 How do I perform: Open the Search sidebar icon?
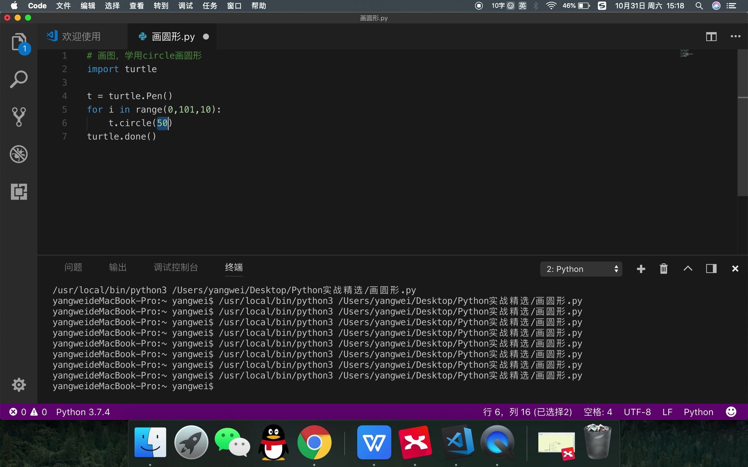click(x=18, y=79)
